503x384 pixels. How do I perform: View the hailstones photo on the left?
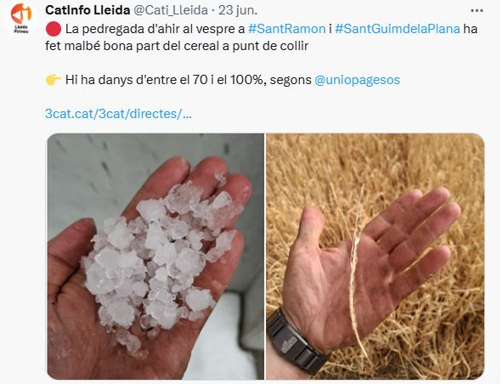click(155, 257)
